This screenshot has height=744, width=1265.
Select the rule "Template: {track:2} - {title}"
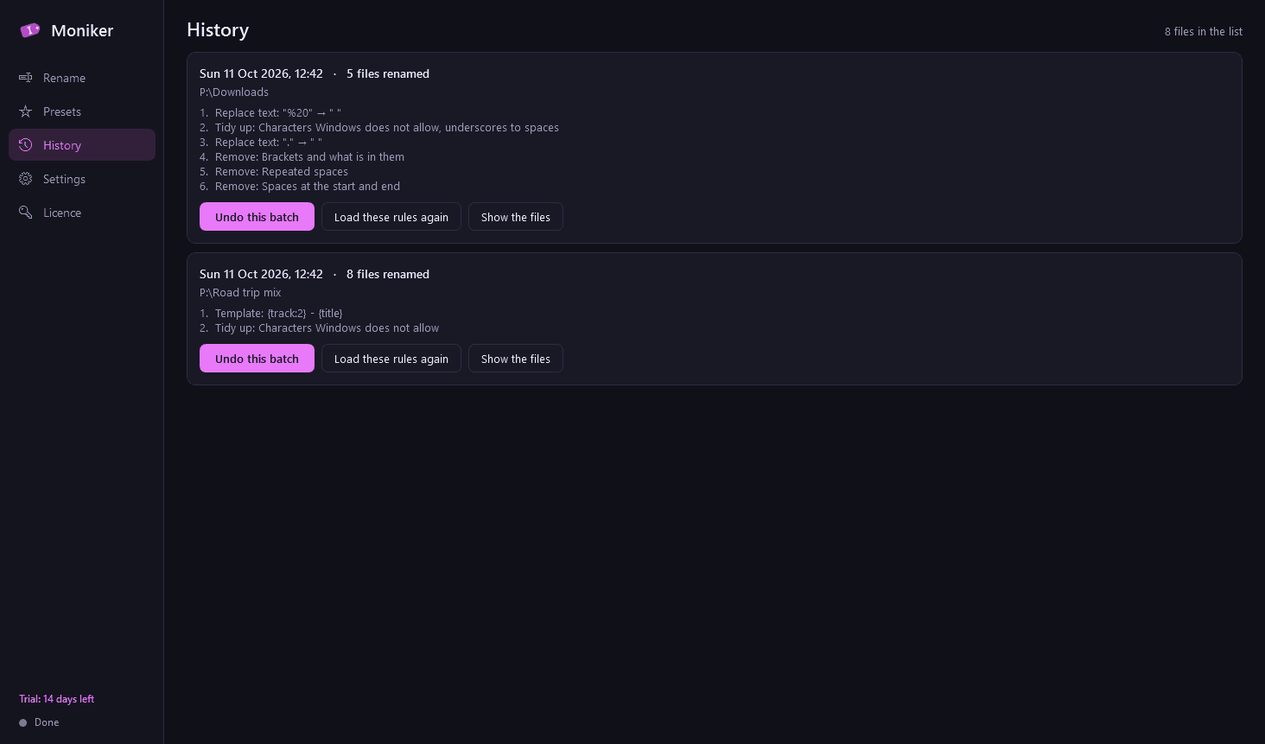tap(271, 314)
